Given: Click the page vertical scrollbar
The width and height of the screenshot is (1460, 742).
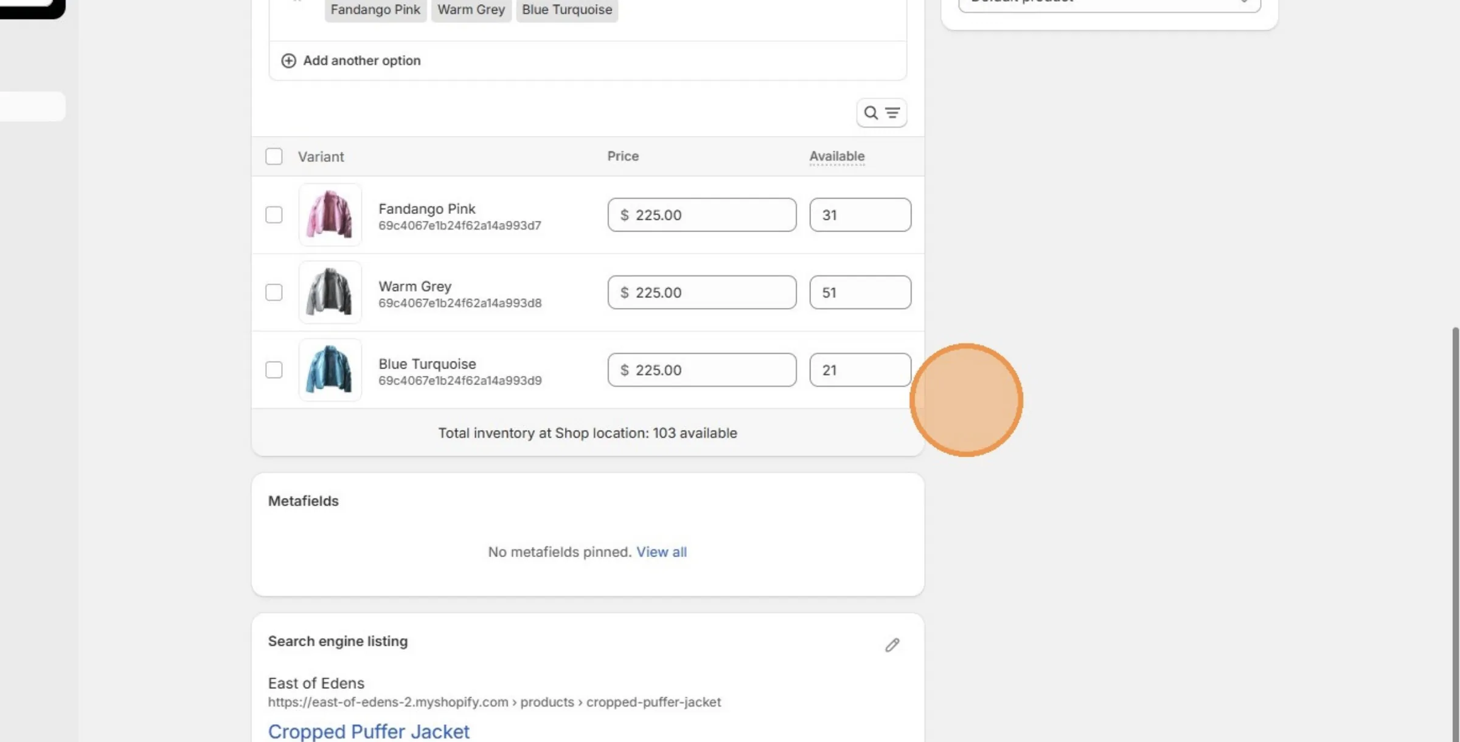Looking at the screenshot, I should pyautogui.click(x=1455, y=535).
